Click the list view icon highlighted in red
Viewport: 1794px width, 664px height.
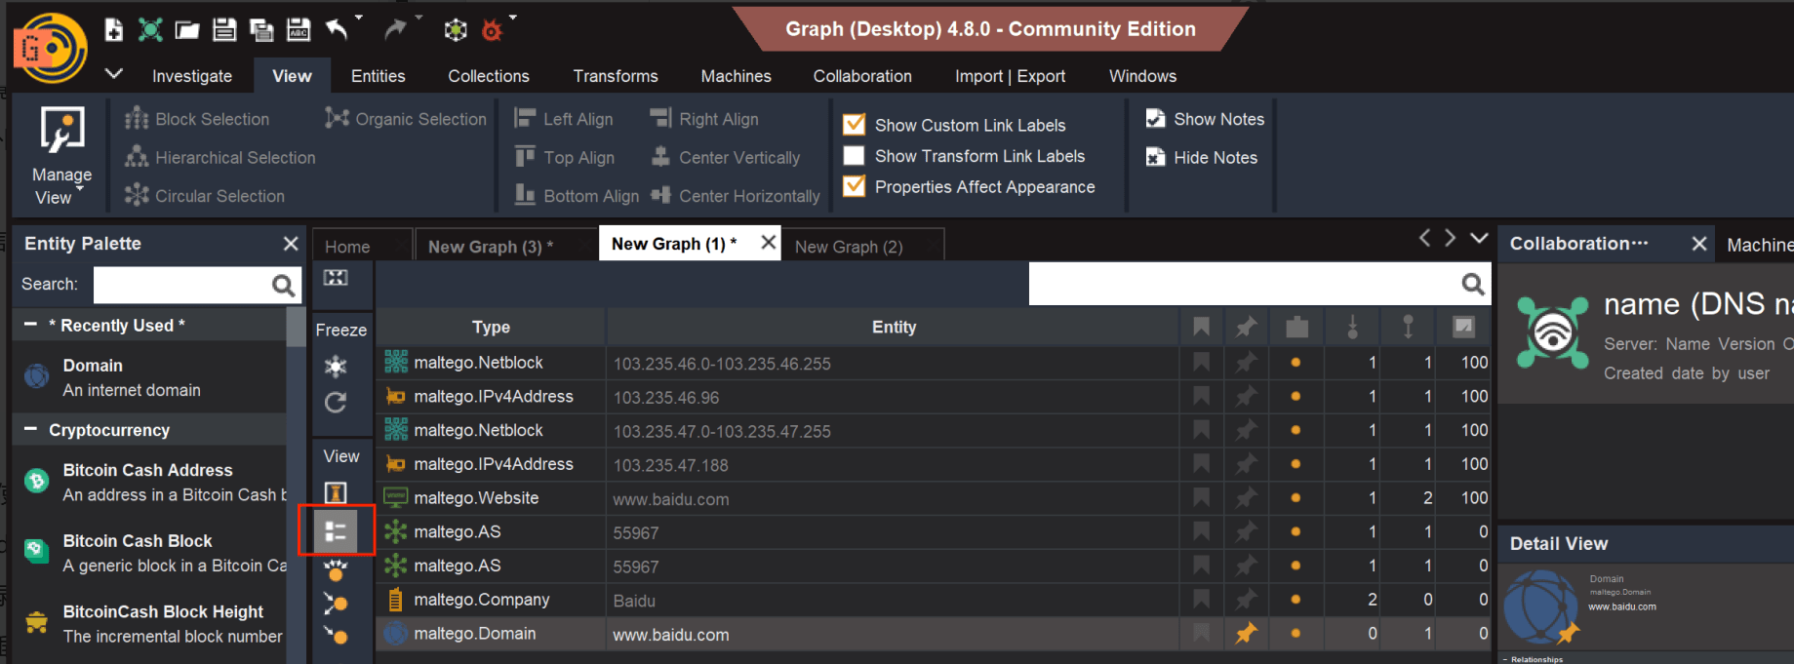point(336,531)
